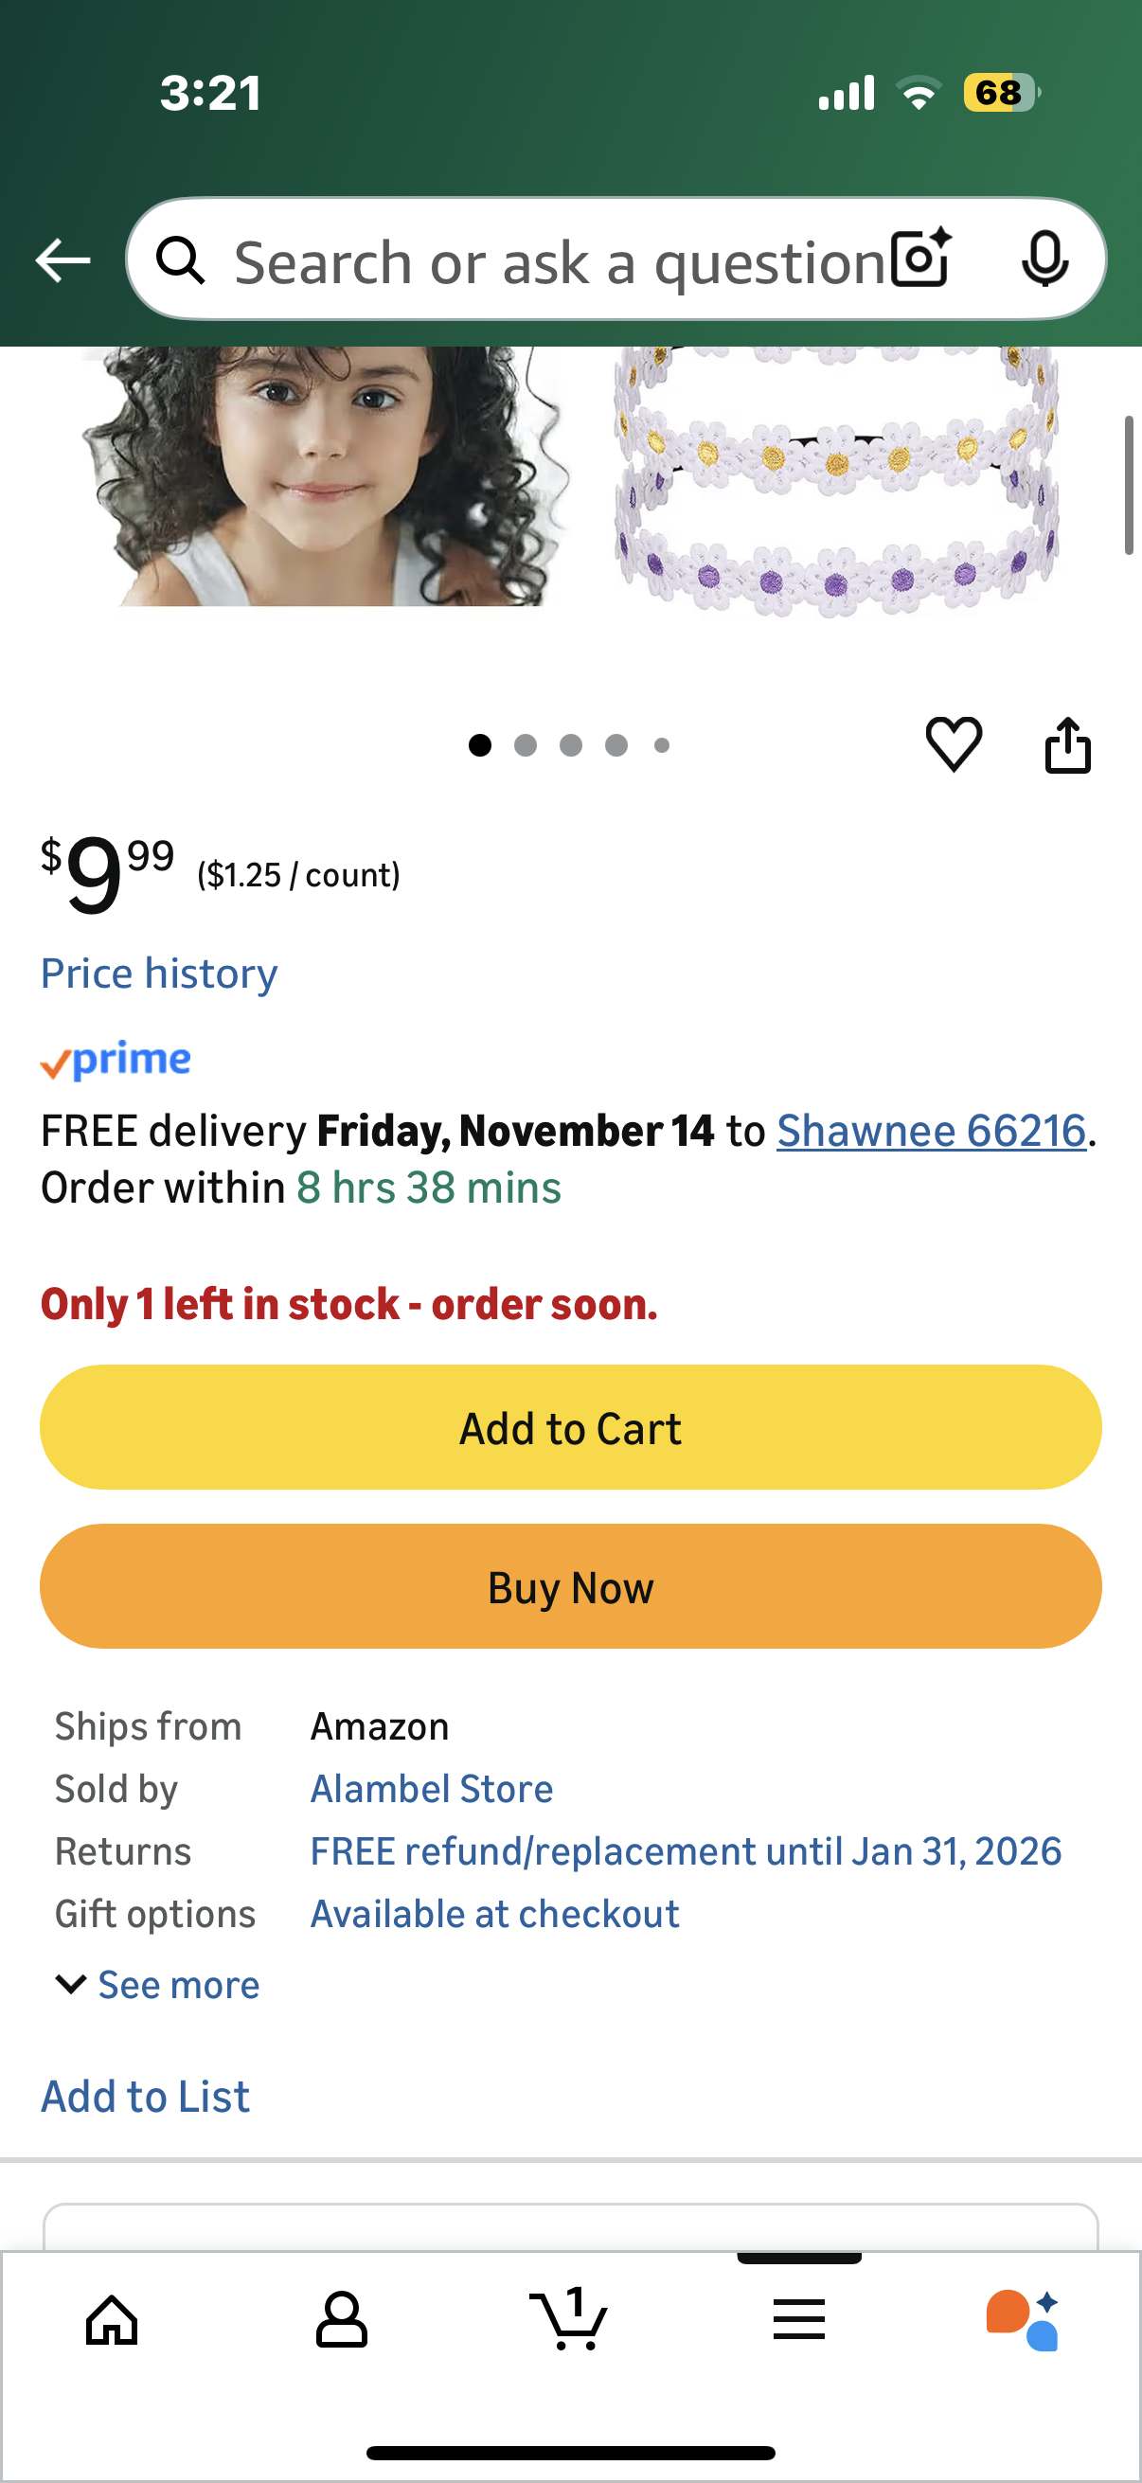
Task: Tap the share icon
Action: click(1068, 745)
